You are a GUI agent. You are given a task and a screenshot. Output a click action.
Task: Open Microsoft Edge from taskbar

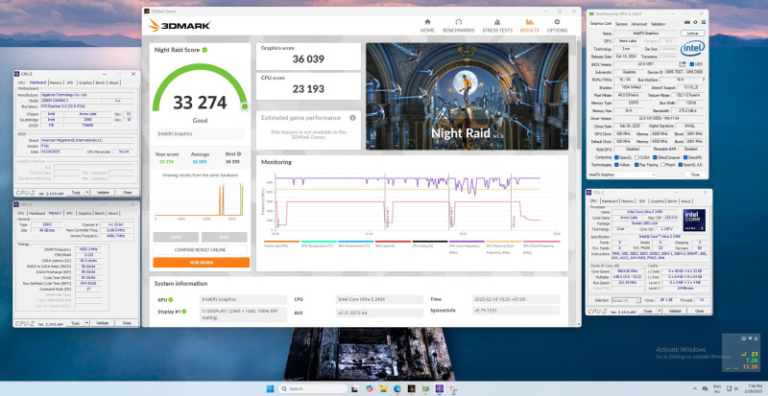[397, 388]
